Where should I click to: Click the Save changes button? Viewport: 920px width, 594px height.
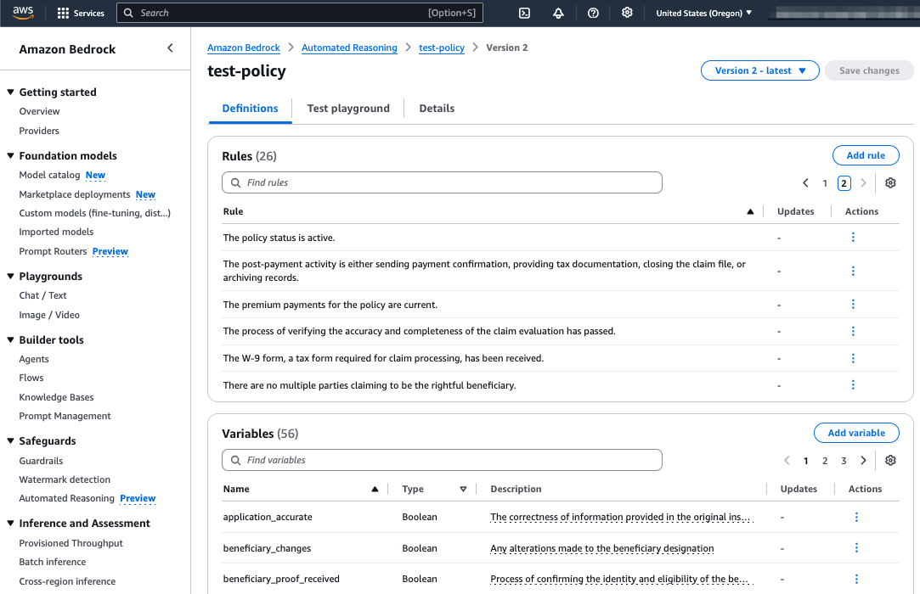(x=869, y=70)
